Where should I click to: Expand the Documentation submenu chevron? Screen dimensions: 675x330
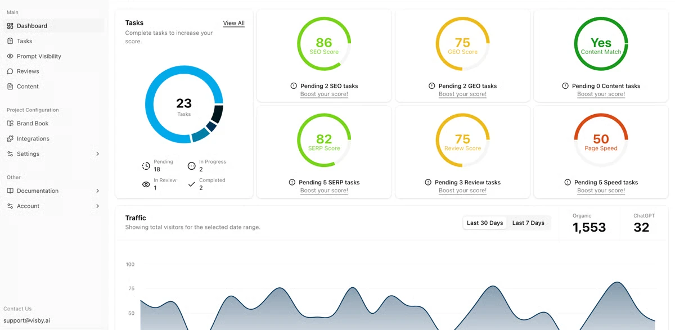[97, 191]
